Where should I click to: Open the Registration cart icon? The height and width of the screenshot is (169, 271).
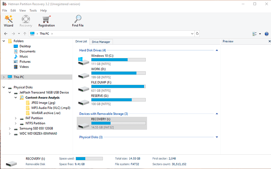click(46, 21)
